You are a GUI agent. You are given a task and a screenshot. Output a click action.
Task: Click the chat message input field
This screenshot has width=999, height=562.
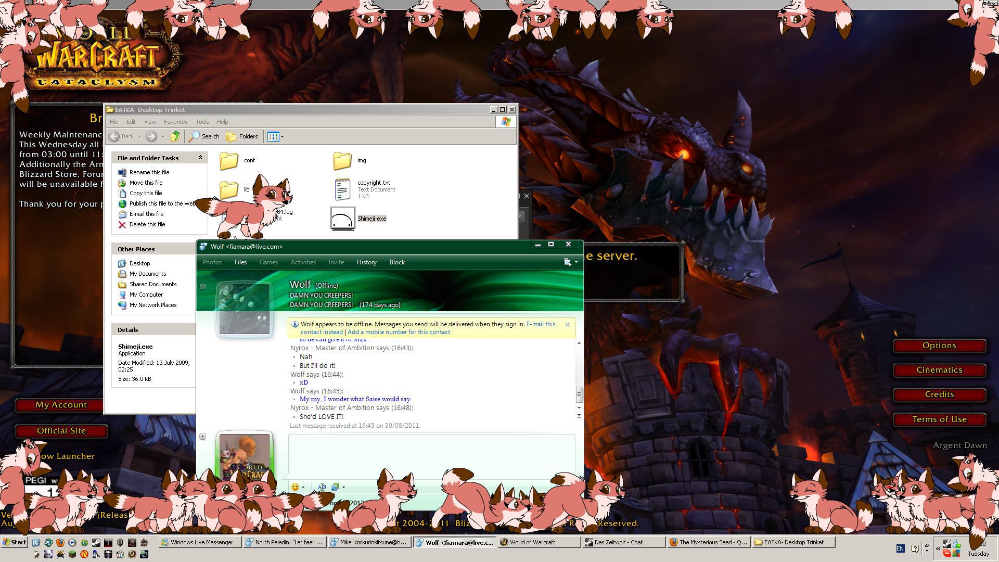pos(431,457)
